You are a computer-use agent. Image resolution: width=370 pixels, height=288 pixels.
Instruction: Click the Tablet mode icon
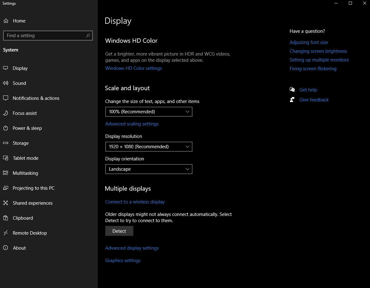[6, 158]
